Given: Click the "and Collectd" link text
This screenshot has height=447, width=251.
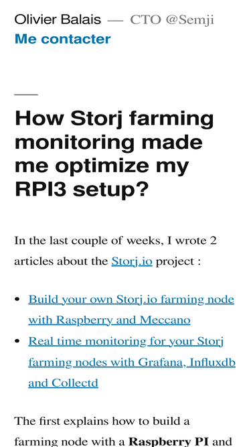Looking at the screenshot, I should tap(63, 383).
